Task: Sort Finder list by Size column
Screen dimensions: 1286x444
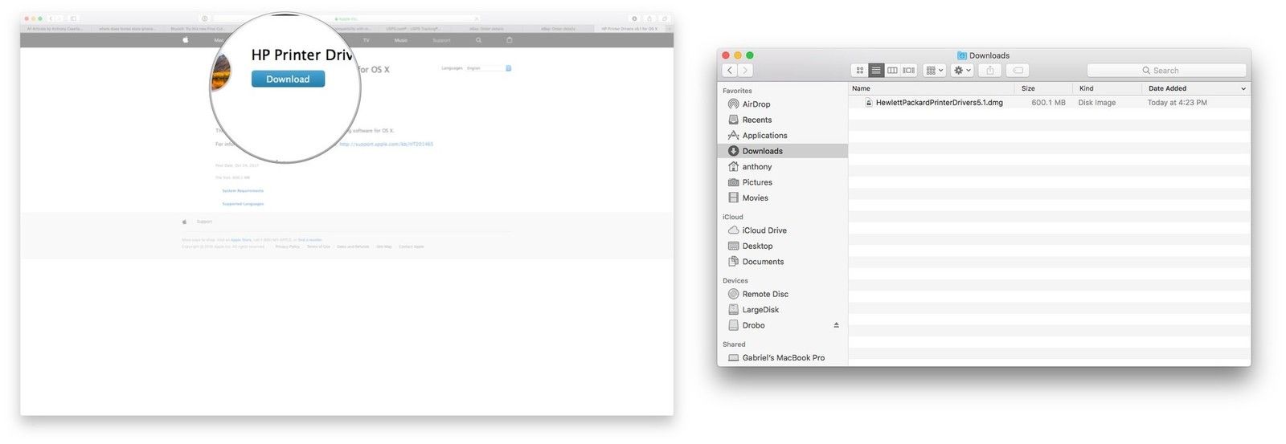Action: point(1043,88)
